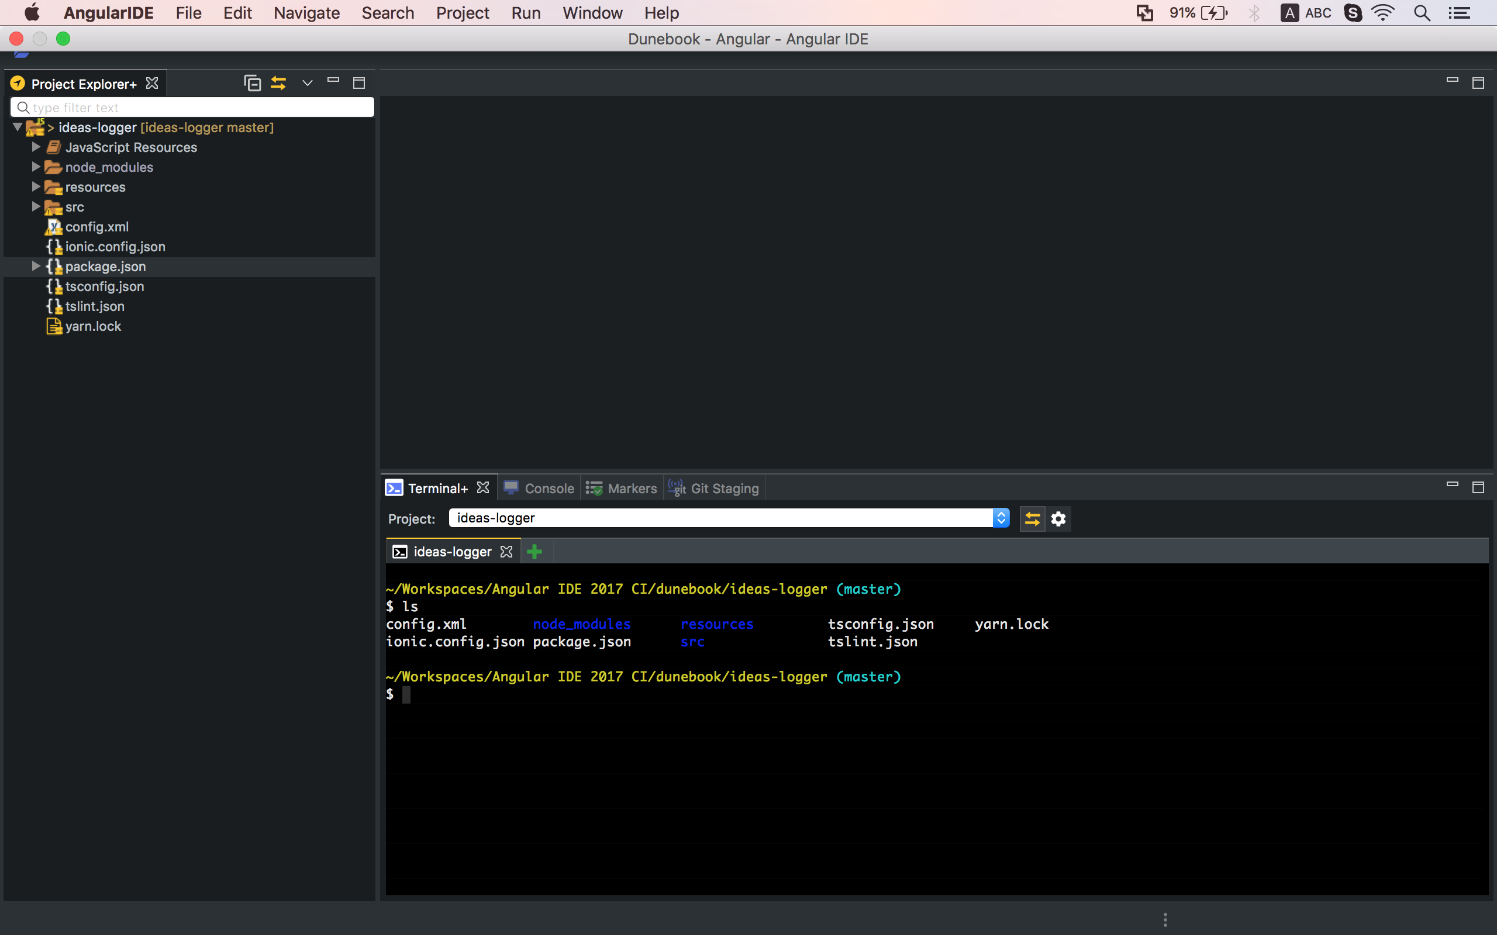Open the Search menu
Screen dimensions: 1497x935
(388, 13)
